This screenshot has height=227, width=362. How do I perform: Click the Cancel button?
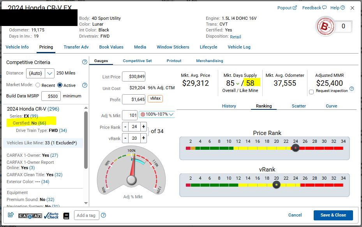point(295,215)
